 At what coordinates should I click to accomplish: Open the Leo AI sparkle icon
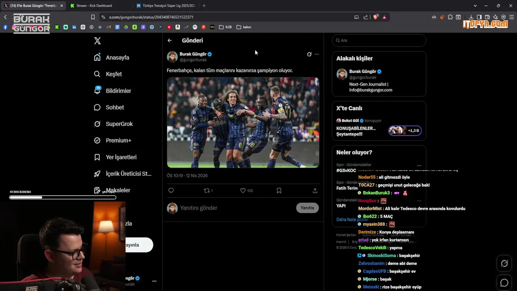tap(495, 17)
